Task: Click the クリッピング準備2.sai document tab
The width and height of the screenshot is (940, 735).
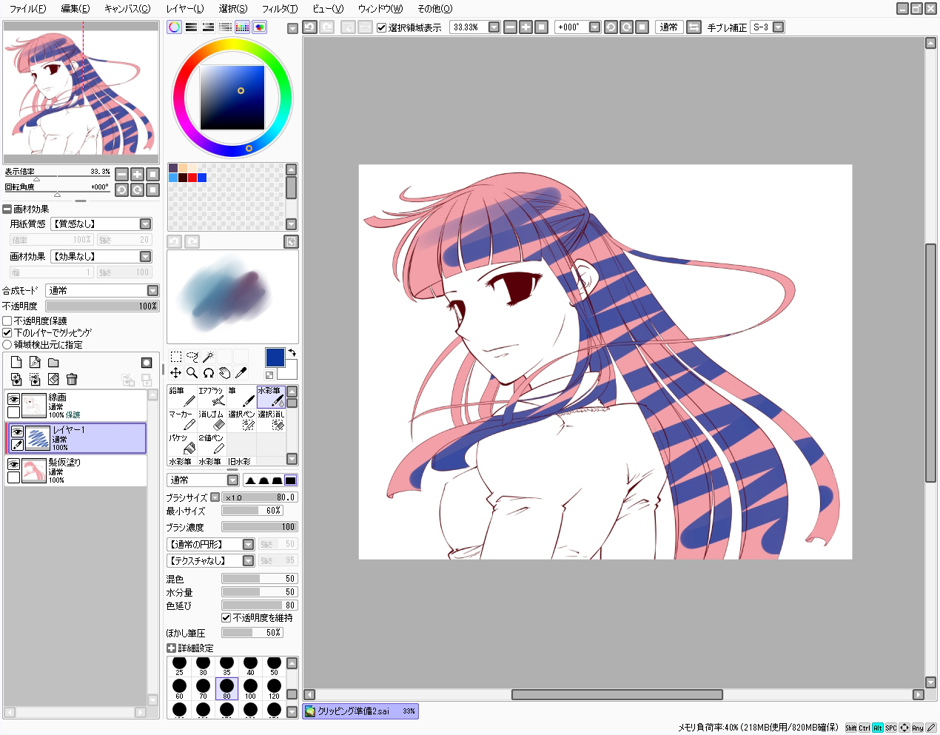Action: click(360, 711)
